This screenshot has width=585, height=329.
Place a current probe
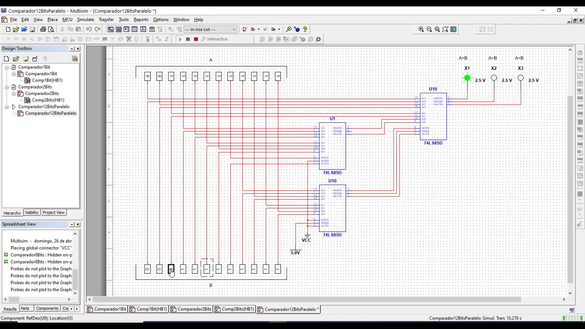click(x=271, y=39)
